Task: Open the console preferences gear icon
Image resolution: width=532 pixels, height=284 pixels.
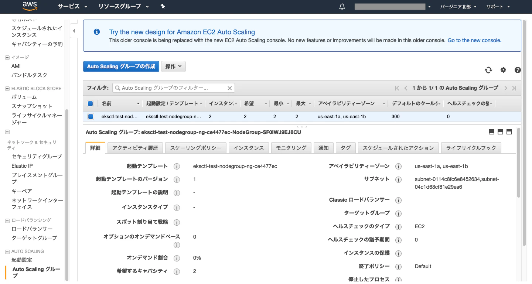Action: point(503,70)
